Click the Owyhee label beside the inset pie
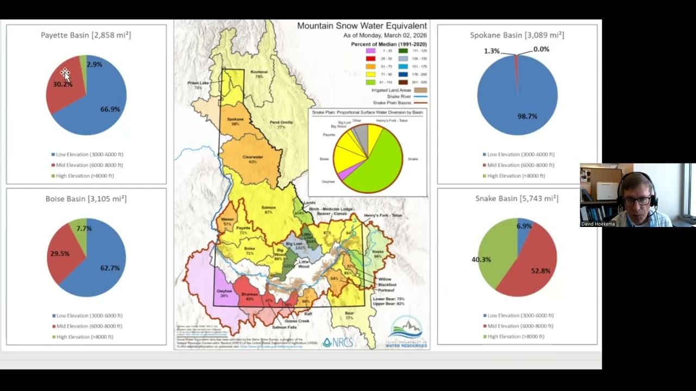The height and width of the screenshot is (391, 696). [328, 181]
